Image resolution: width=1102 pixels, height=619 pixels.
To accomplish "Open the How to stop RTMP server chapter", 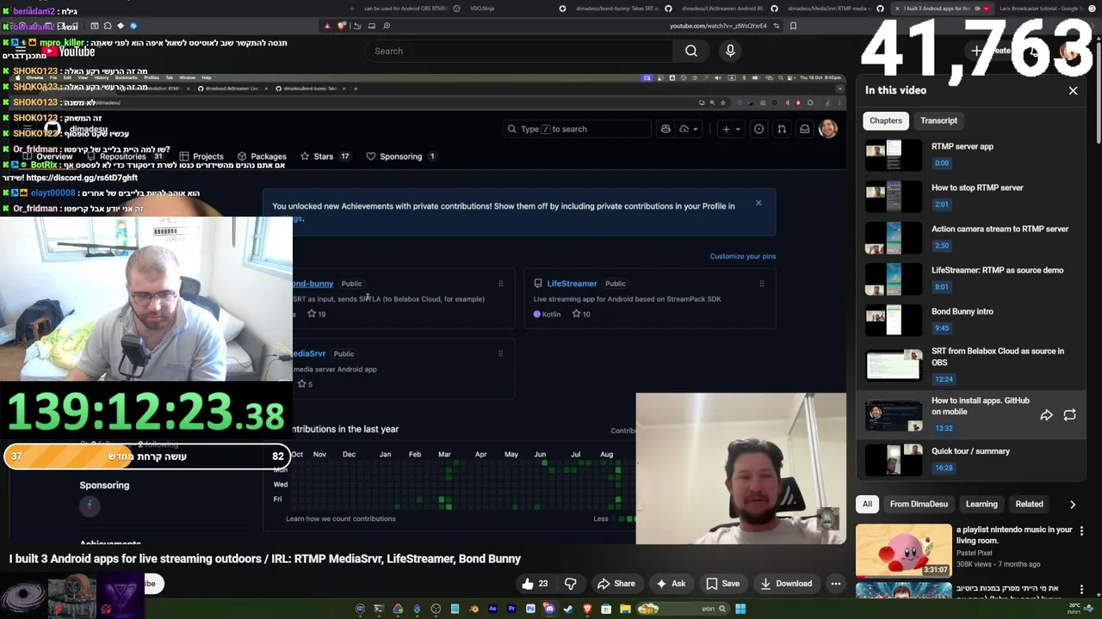I will tap(970, 196).
